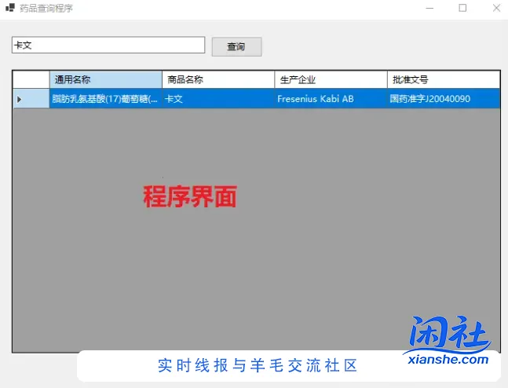Click the search box containing 卡文
508x388 pixels.
click(108, 46)
